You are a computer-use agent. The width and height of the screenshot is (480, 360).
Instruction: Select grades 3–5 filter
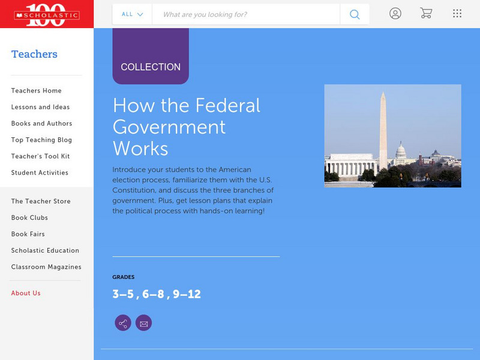coord(121,293)
